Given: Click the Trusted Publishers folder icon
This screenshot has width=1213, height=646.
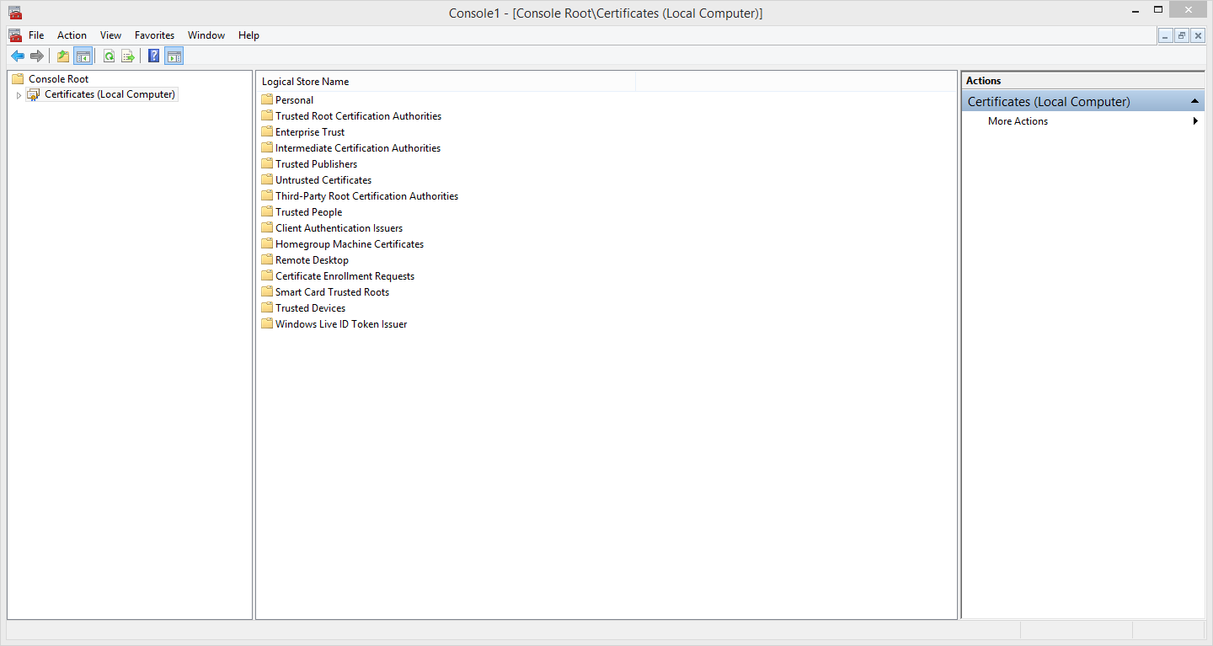Looking at the screenshot, I should (x=267, y=163).
